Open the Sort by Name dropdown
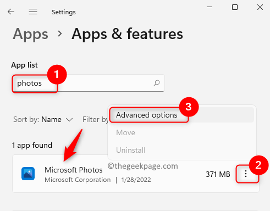Screen dimensions: 270x211 [43, 120]
